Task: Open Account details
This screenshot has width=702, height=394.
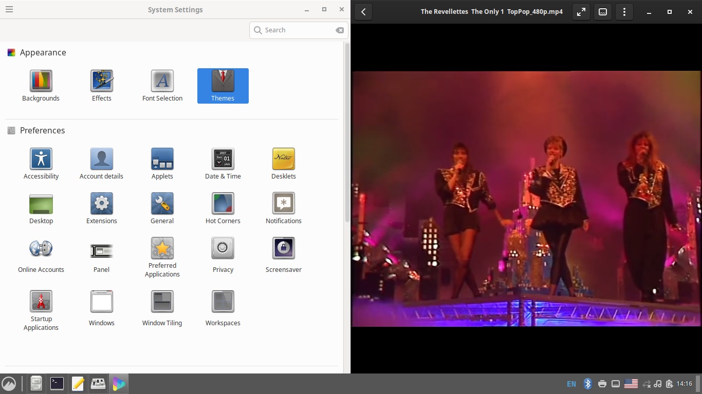Action: pyautogui.click(x=101, y=164)
